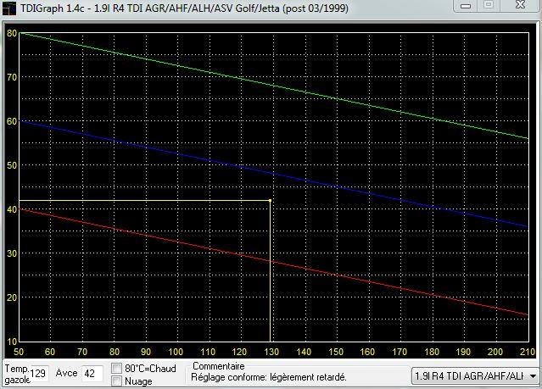
Task: Click x-axis label 200
Action: pyautogui.click(x=495, y=352)
